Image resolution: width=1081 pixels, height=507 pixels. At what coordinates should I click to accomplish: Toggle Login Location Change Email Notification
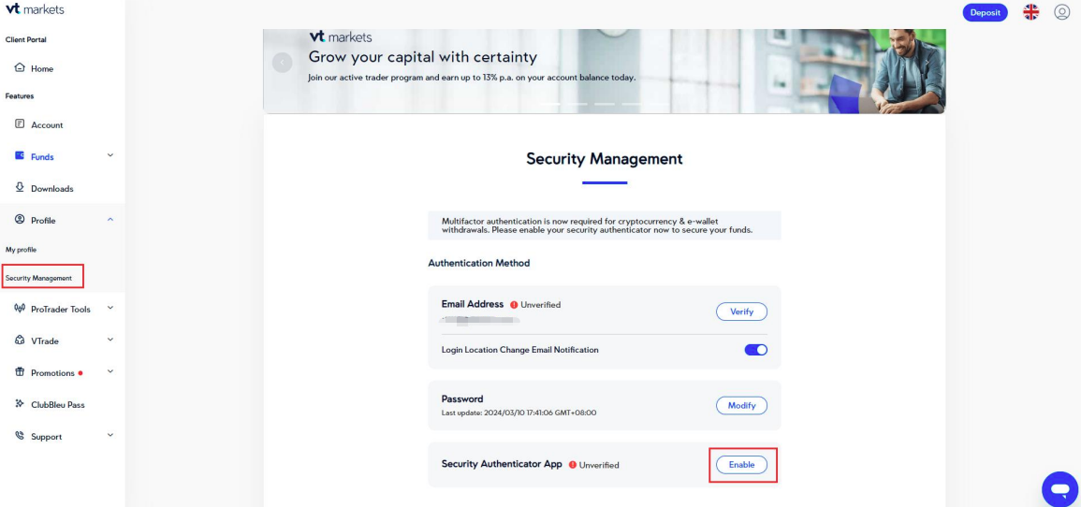[755, 350]
